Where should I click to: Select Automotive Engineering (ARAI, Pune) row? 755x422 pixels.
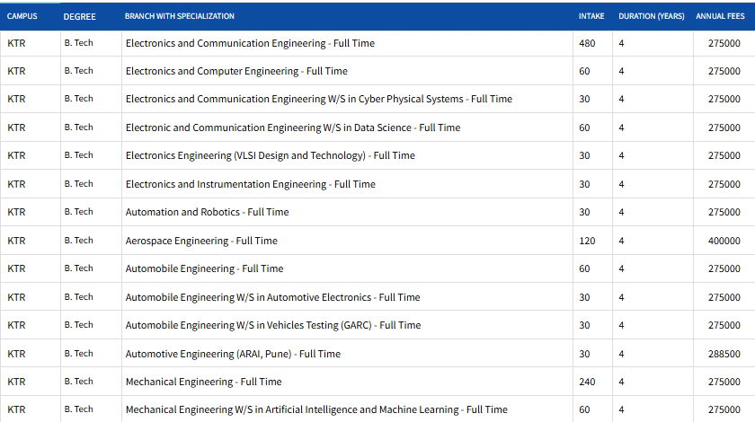click(233, 354)
